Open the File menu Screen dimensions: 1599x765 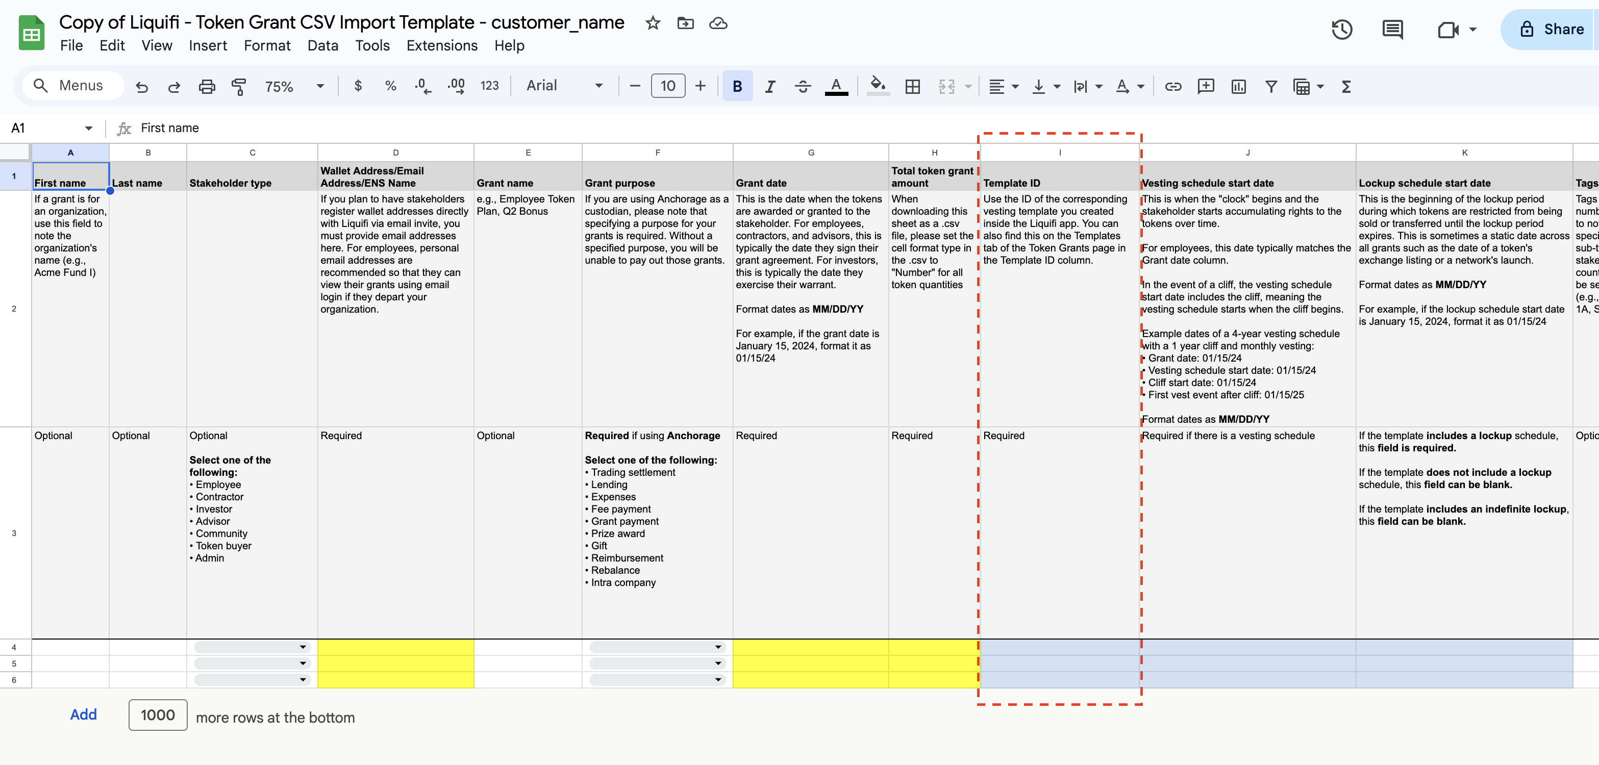[71, 46]
